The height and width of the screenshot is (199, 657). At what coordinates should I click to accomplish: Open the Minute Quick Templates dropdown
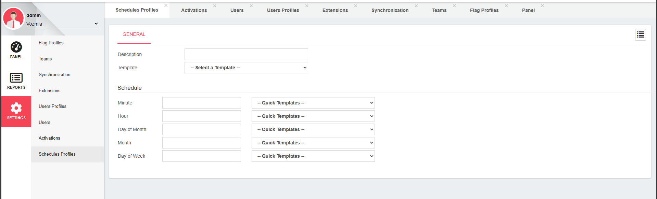pyautogui.click(x=313, y=103)
